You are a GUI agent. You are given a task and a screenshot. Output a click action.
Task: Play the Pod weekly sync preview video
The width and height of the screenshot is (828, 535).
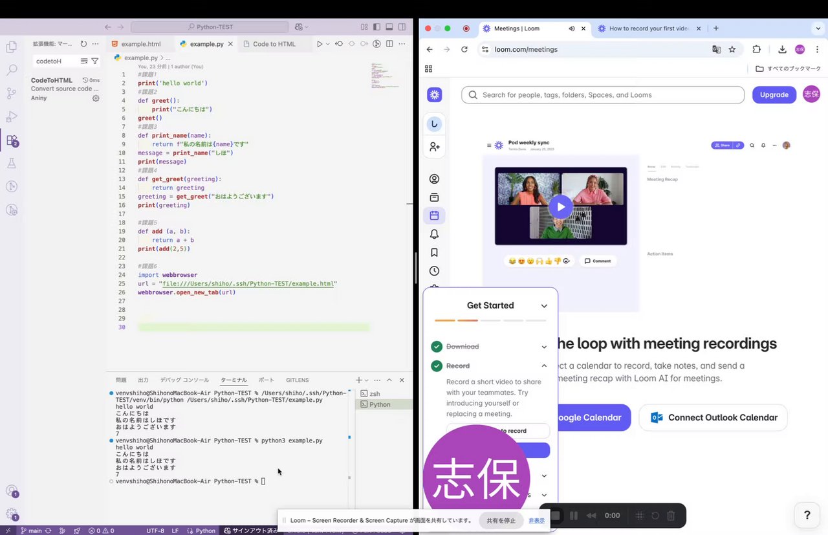pyautogui.click(x=561, y=207)
